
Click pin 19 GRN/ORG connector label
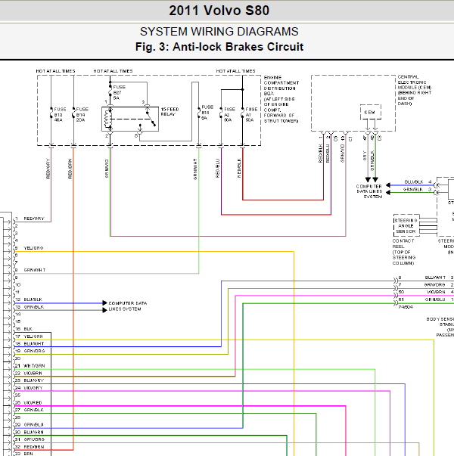(34, 351)
